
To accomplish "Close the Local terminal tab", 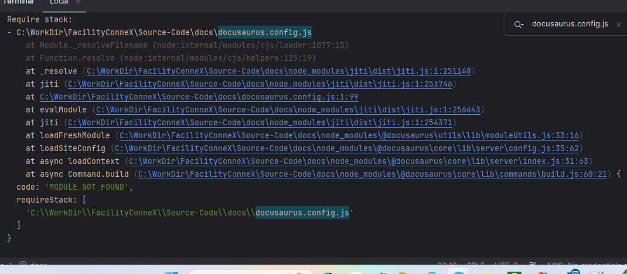I will (x=78, y=2).
